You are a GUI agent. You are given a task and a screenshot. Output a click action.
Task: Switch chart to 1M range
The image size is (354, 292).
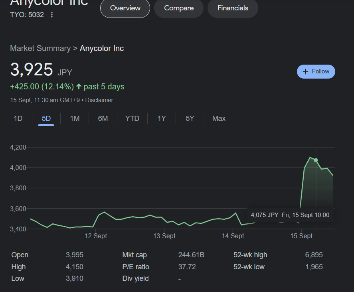[x=75, y=118]
